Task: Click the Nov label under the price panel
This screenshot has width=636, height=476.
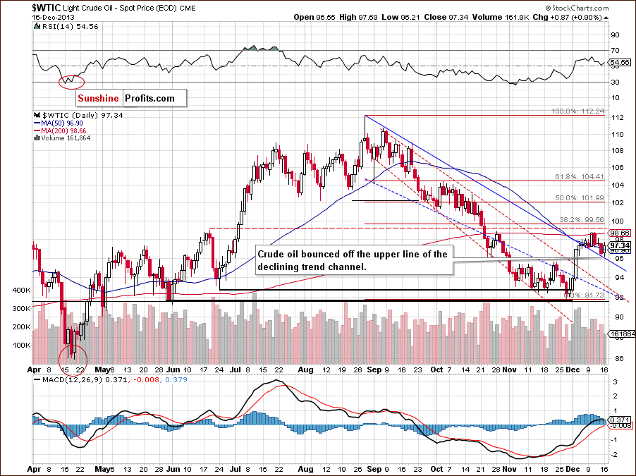Action: (x=509, y=370)
